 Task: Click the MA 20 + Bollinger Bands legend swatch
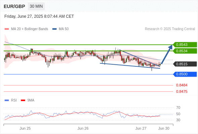pos(7,29)
